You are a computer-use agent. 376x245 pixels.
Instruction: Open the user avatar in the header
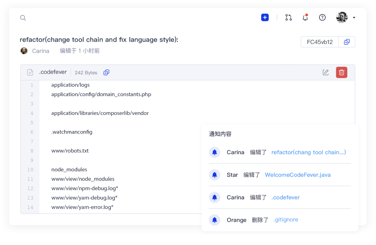click(x=342, y=17)
